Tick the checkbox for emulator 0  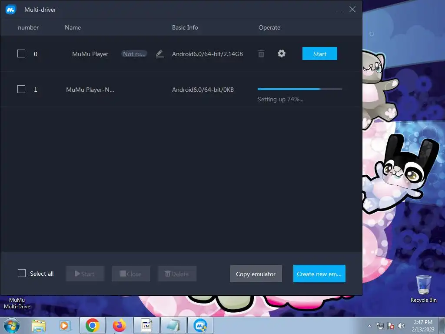point(21,53)
